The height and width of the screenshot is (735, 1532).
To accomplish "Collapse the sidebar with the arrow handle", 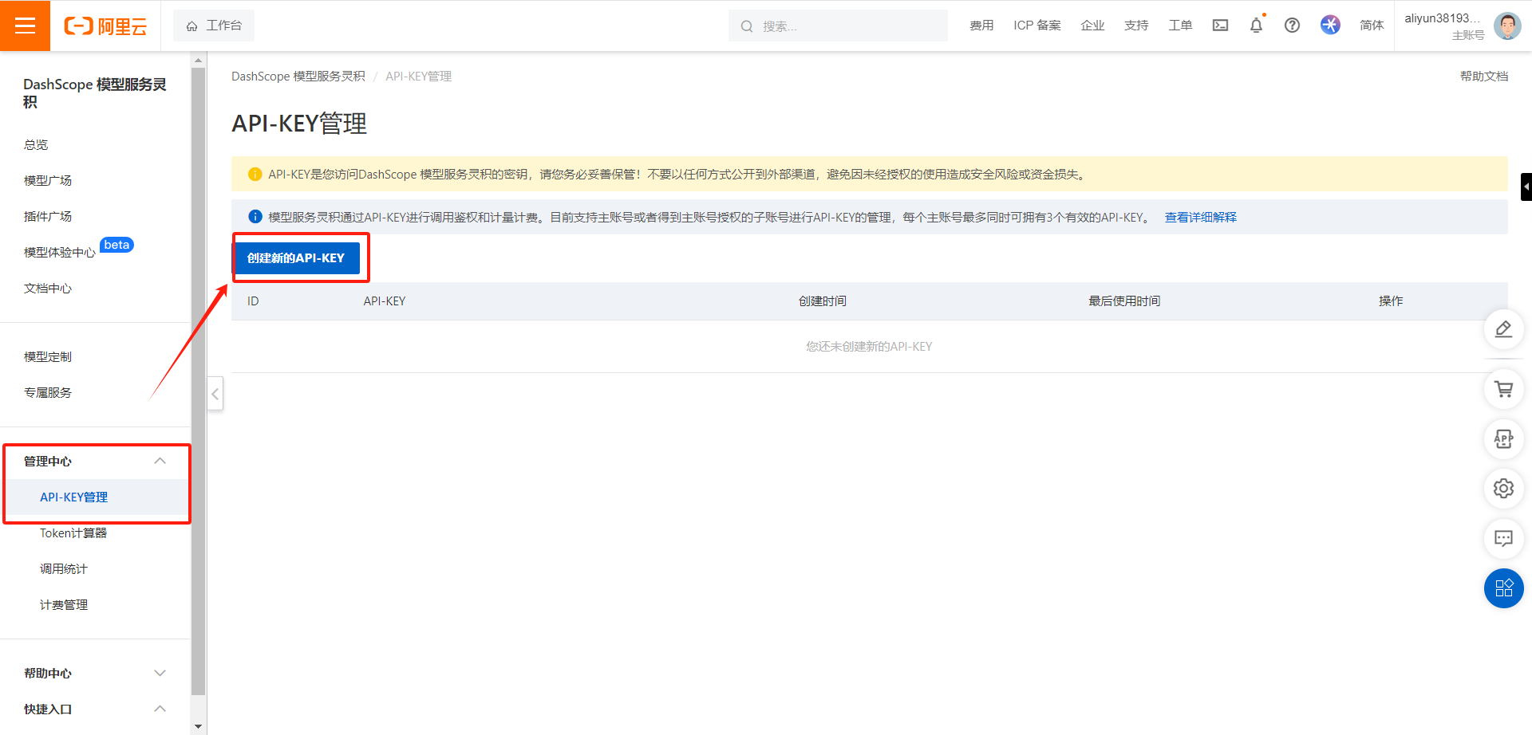I will coord(215,394).
